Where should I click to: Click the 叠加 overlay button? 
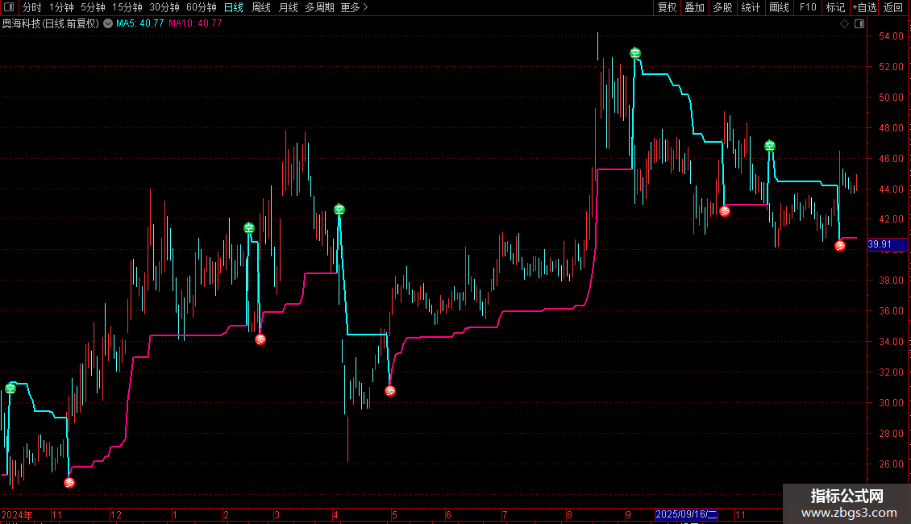coord(694,7)
